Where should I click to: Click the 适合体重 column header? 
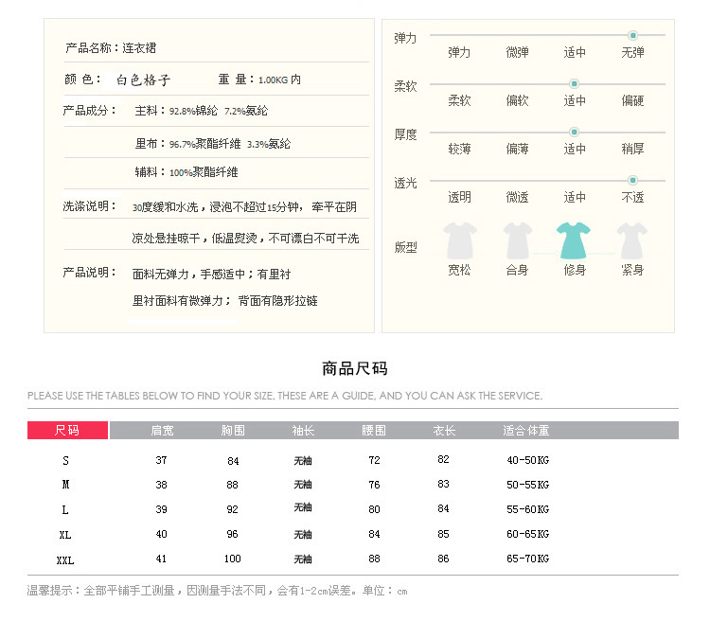pyautogui.click(x=525, y=430)
